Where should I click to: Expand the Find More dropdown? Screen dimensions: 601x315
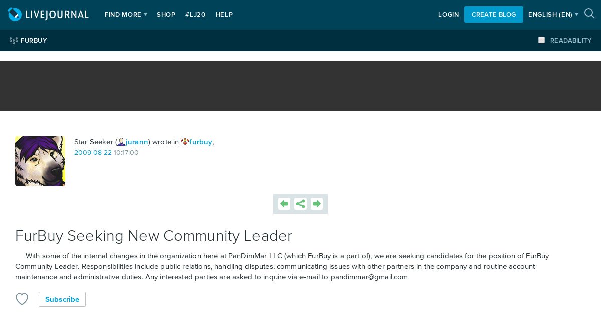click(x=126, y=15)
